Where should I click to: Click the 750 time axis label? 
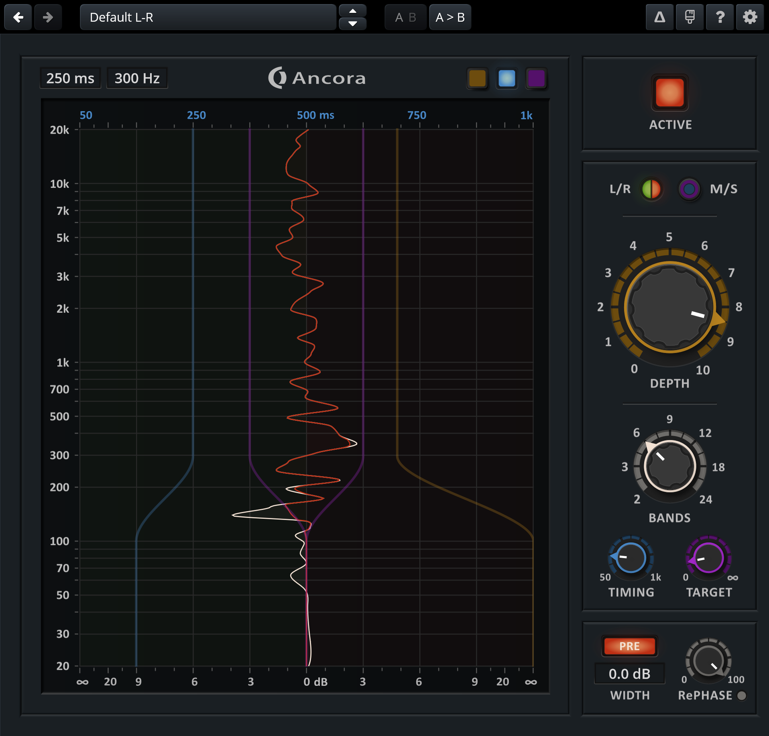[417, 116]
